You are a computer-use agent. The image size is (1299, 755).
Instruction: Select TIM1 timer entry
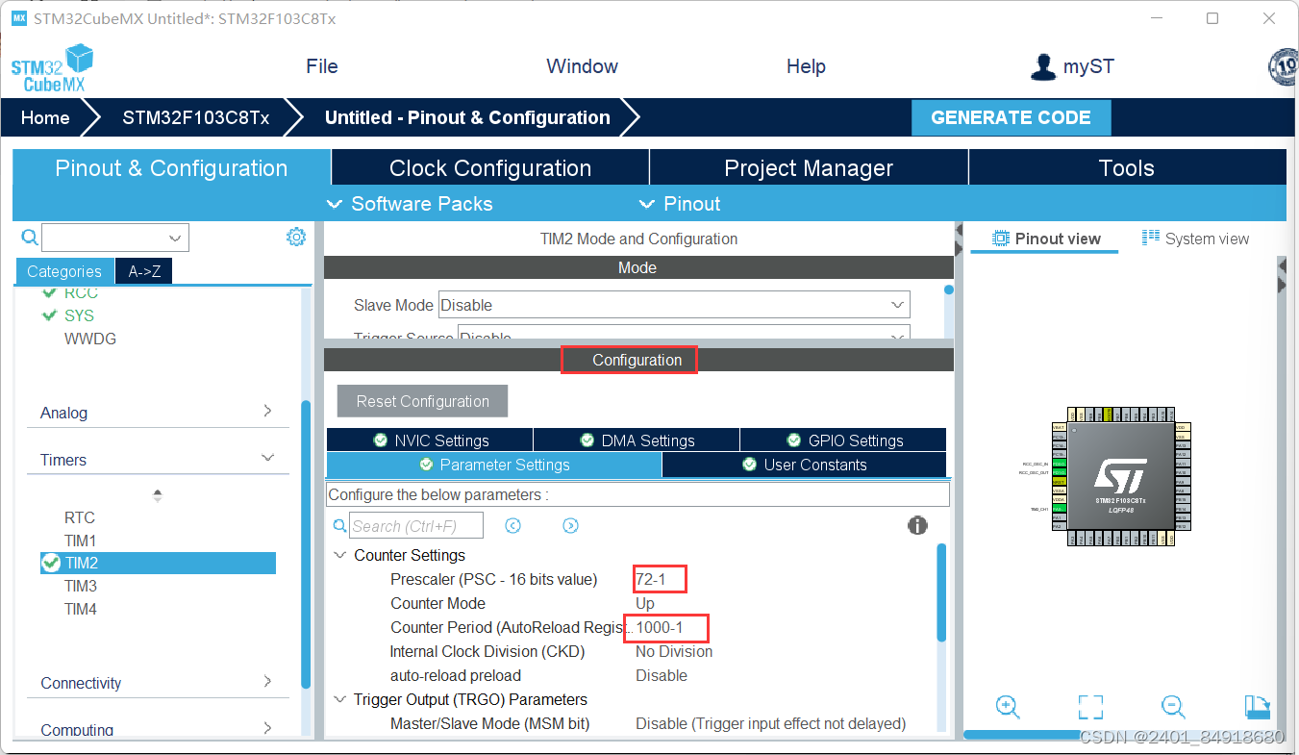[81, 541]
